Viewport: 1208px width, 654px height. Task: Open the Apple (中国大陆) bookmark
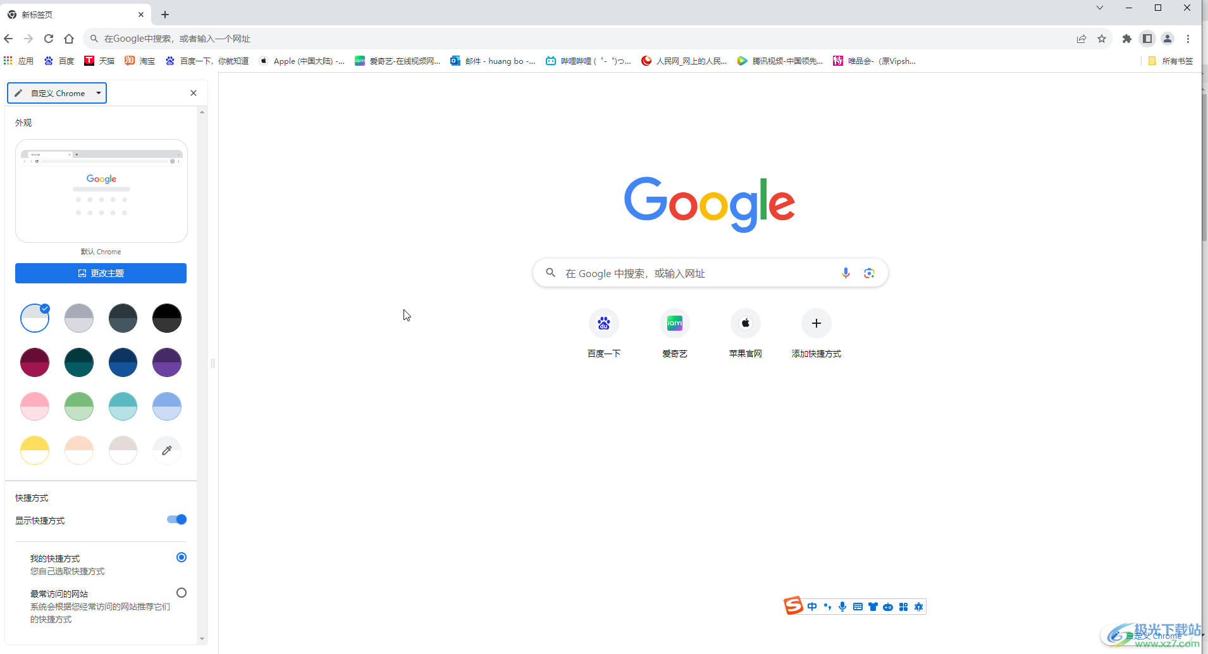[302, 61]
